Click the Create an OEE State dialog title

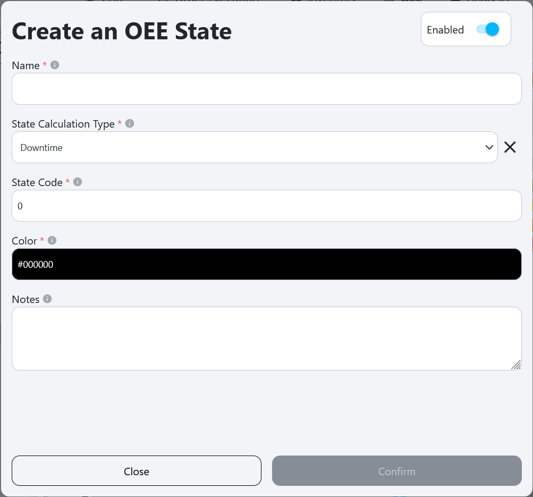click(122, 31)
